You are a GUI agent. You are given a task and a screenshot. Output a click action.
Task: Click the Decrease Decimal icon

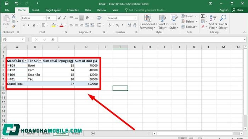click(x=135, y=25)
